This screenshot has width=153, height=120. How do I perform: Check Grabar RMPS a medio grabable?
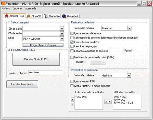click(x=72, y=86)
